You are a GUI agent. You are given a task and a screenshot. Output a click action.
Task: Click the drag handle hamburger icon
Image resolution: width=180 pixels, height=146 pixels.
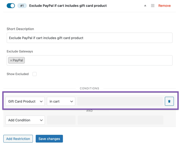click(153, 6)
